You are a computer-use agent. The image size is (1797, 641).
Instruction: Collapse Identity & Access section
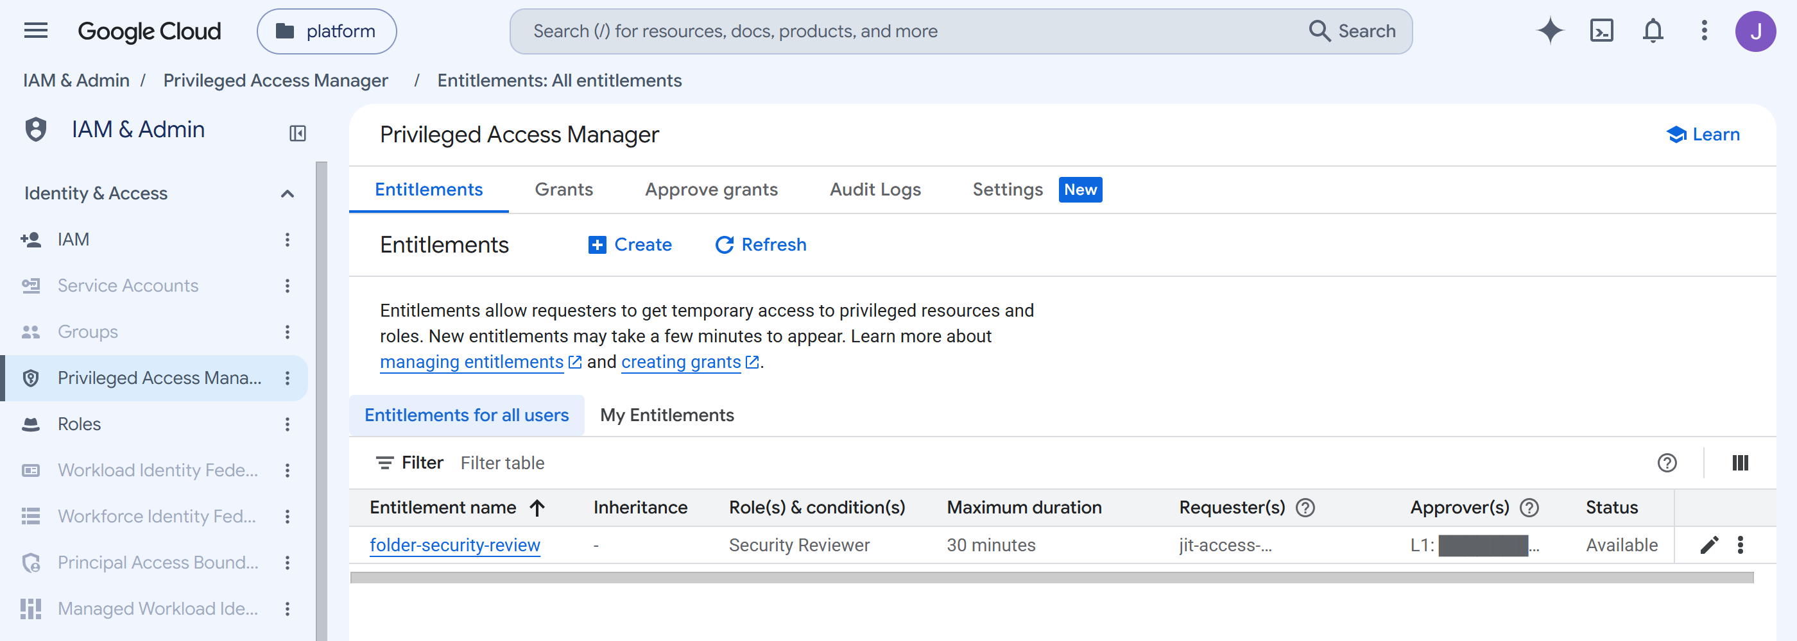tap(287, 194)
